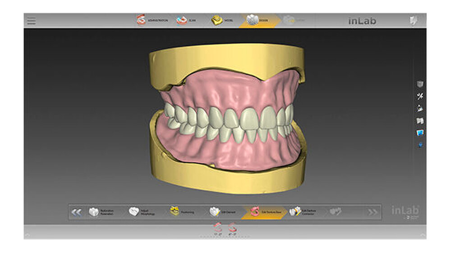Choose the Positioning step
The width and height of the screenshot is (451, 253).
point(182,212)
